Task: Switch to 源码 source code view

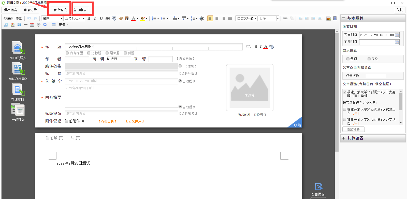Action: point(8,19)
